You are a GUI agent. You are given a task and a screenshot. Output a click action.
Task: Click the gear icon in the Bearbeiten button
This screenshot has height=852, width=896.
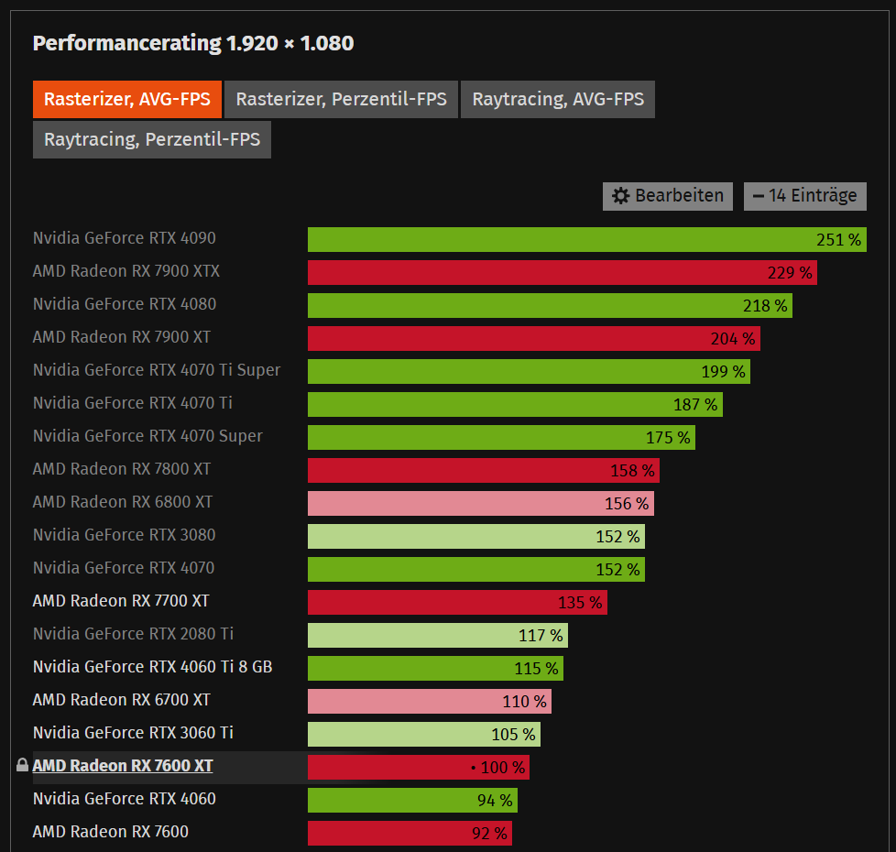tap(620, 196)
